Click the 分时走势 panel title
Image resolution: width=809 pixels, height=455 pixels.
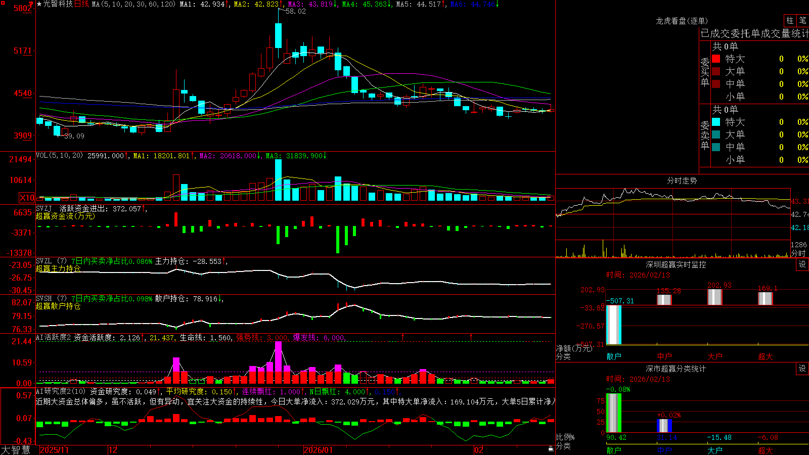[x=682, y=180]
